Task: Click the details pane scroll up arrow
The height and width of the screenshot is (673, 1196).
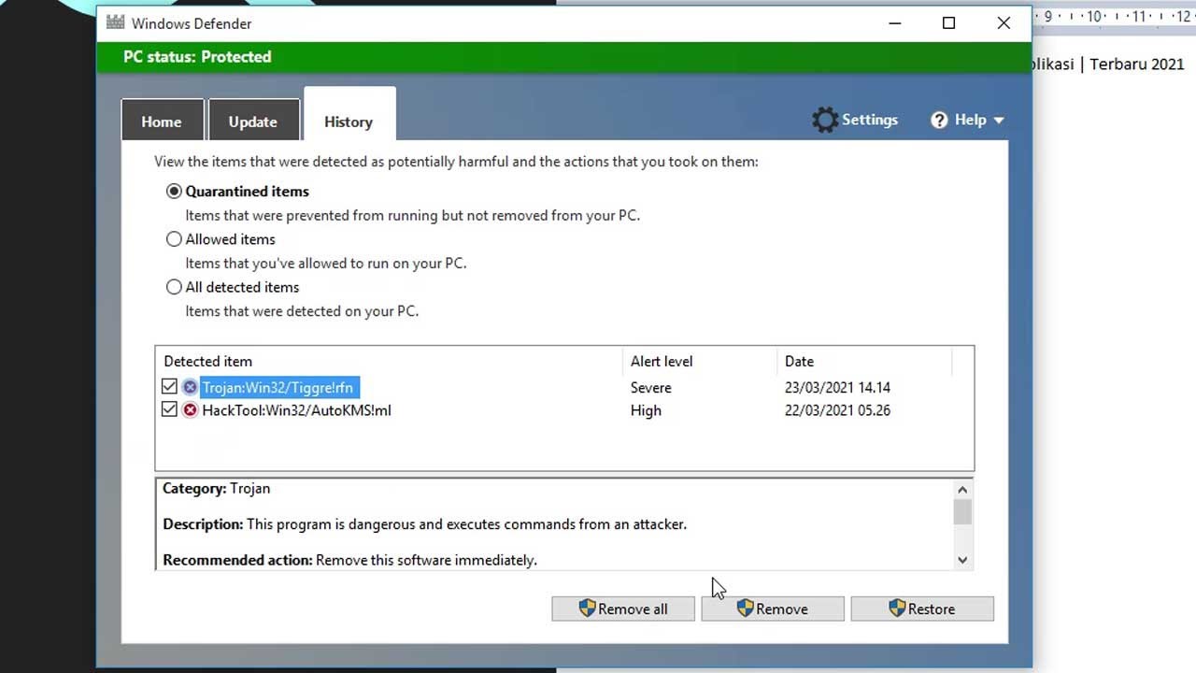Action: (962, 489)
